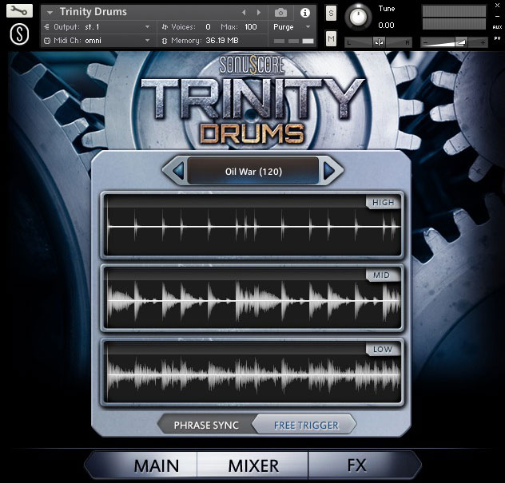
Task: Click the Oil War (120) preset name
Action: tap(253, 171)
